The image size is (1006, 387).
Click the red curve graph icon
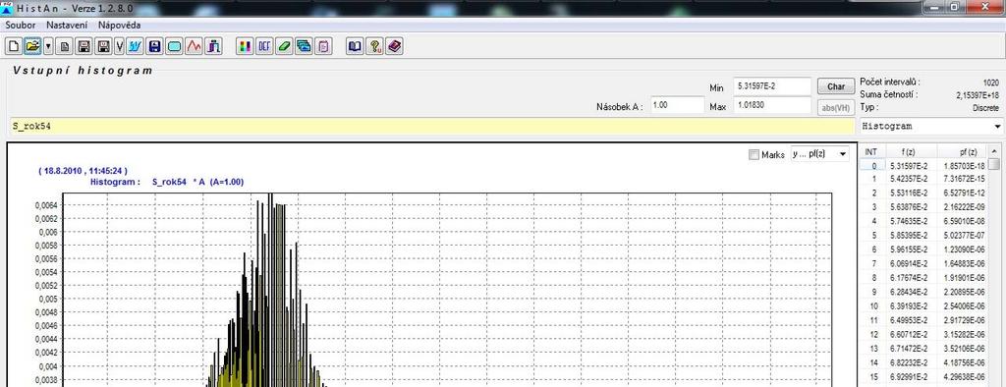point(194,46)
